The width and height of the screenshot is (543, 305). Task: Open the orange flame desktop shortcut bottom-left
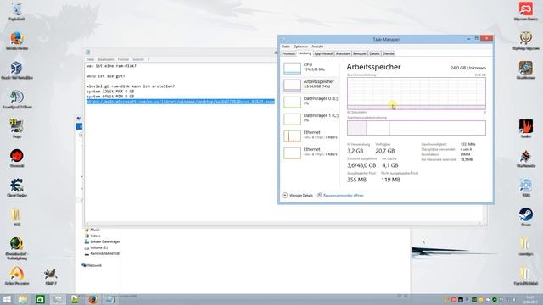[x=17, y=275]
